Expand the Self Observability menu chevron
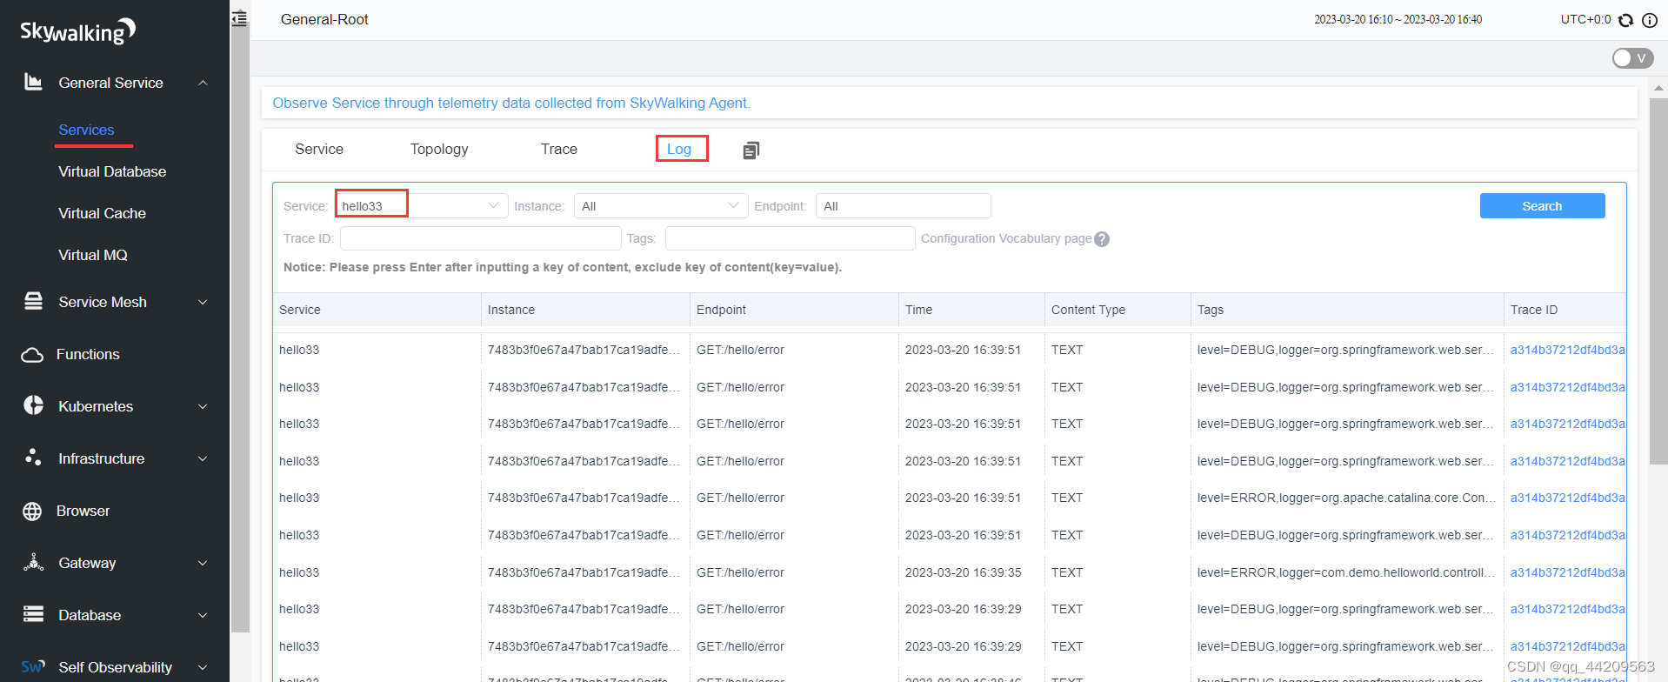1668x682 pixels. pyautogui.click(x=203, y=667)
